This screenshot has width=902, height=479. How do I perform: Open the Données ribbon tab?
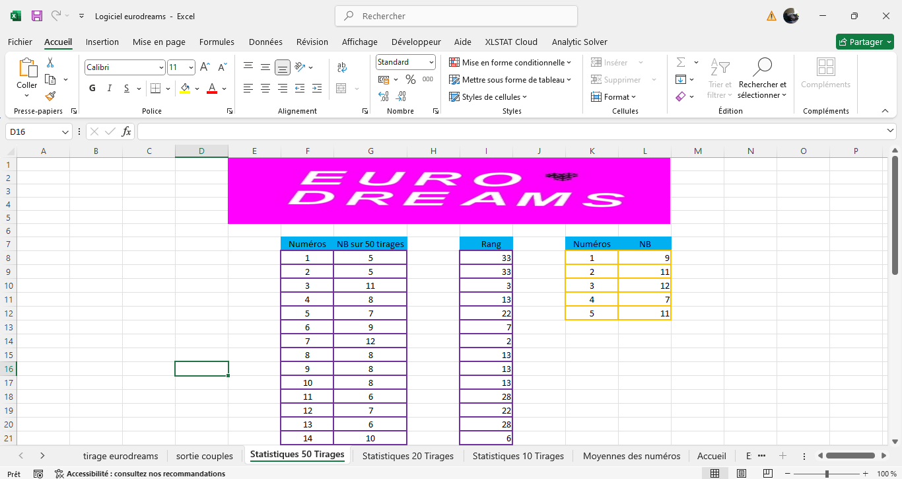(x=265, y=42)
